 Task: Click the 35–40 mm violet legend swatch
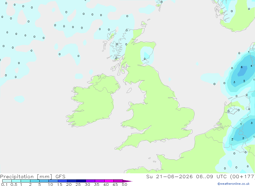[x=100, y=181]
